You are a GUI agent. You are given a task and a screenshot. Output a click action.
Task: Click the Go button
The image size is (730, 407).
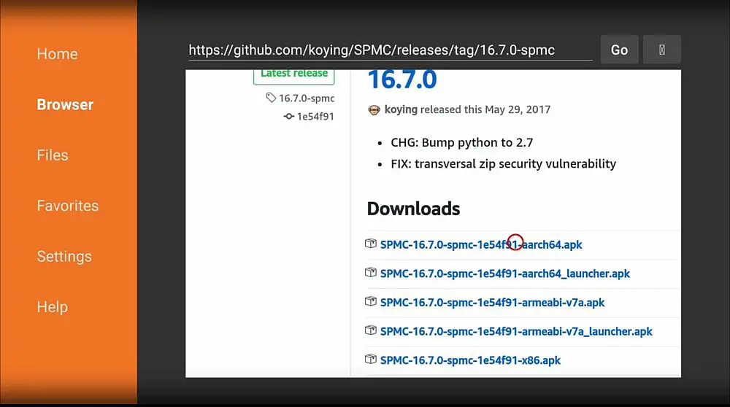point(619,50)
